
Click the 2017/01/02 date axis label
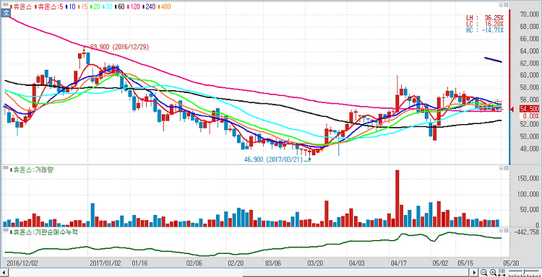(x=105, y=263)
